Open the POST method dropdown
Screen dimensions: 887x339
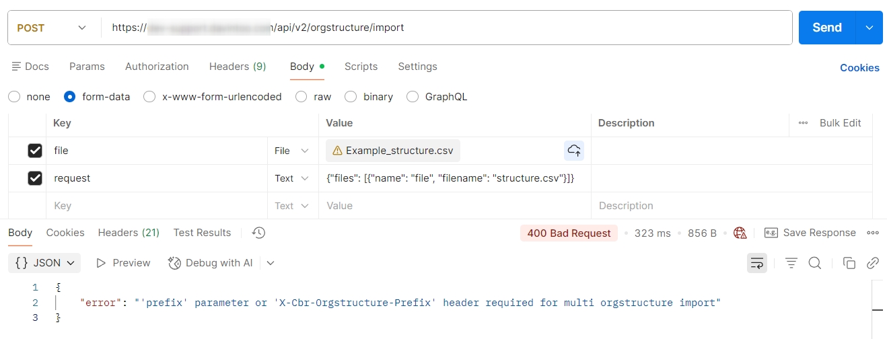click(52, 28)
